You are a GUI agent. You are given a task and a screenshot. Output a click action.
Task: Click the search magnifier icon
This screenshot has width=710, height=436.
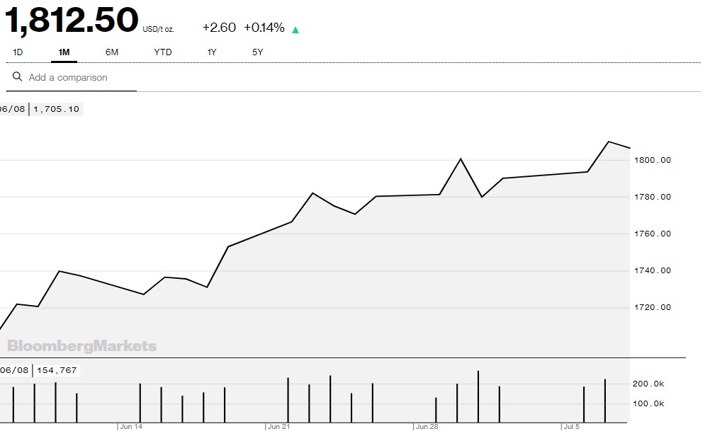[x=17, y=77]
